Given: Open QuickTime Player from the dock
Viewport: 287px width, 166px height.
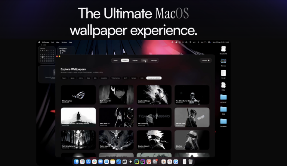Looking at the screenshot, I should [176, 162].
